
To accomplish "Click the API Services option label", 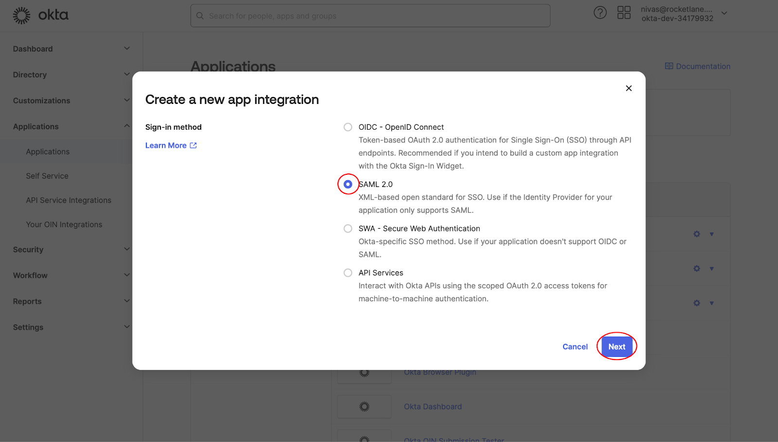I will point(381,273).
